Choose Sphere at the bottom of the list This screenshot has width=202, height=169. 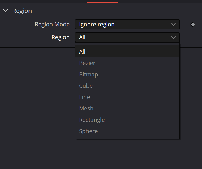(x=127, y=131)
